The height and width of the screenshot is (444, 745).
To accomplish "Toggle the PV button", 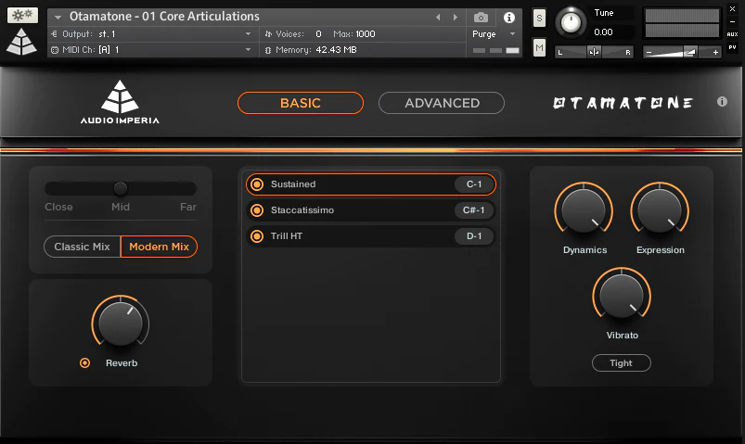I will tap(732, 47).
